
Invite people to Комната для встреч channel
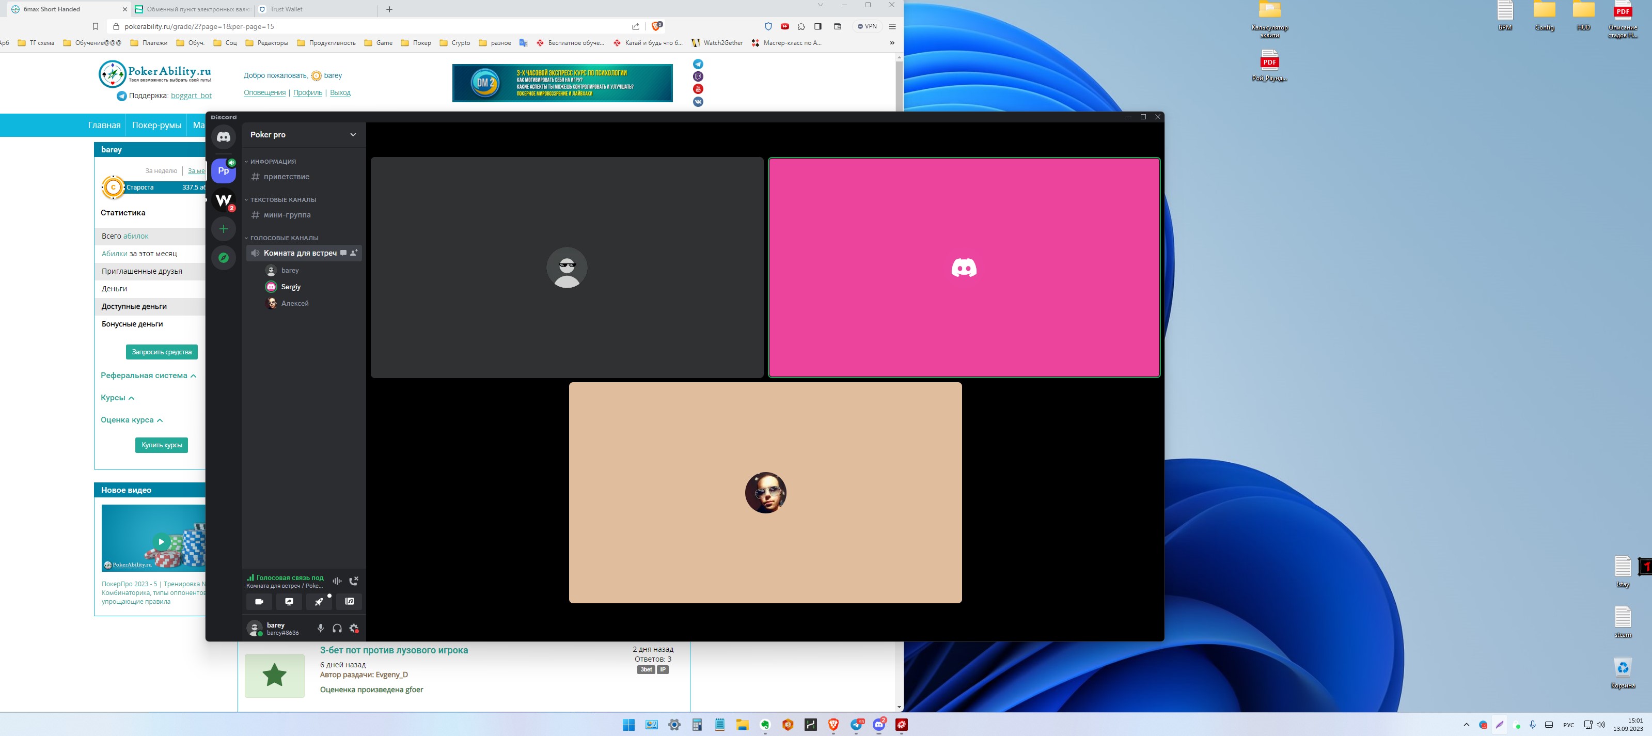[x=354, y=253]
